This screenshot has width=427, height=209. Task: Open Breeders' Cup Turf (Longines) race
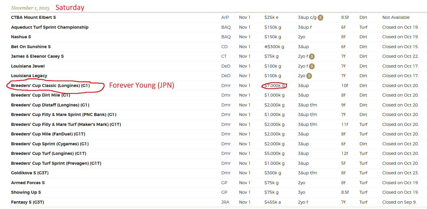(x=49, y=153)
